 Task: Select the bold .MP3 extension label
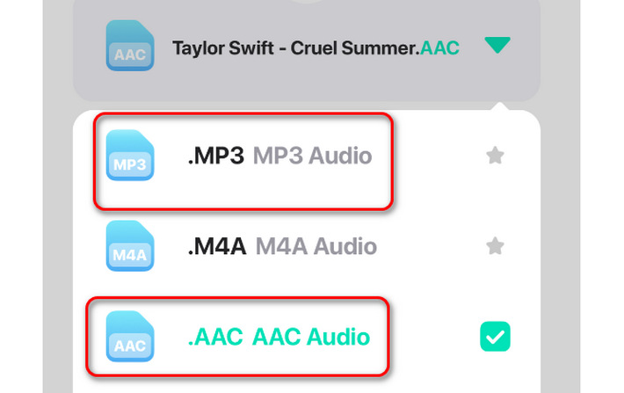pyautogui.click(x=216, y=156)
